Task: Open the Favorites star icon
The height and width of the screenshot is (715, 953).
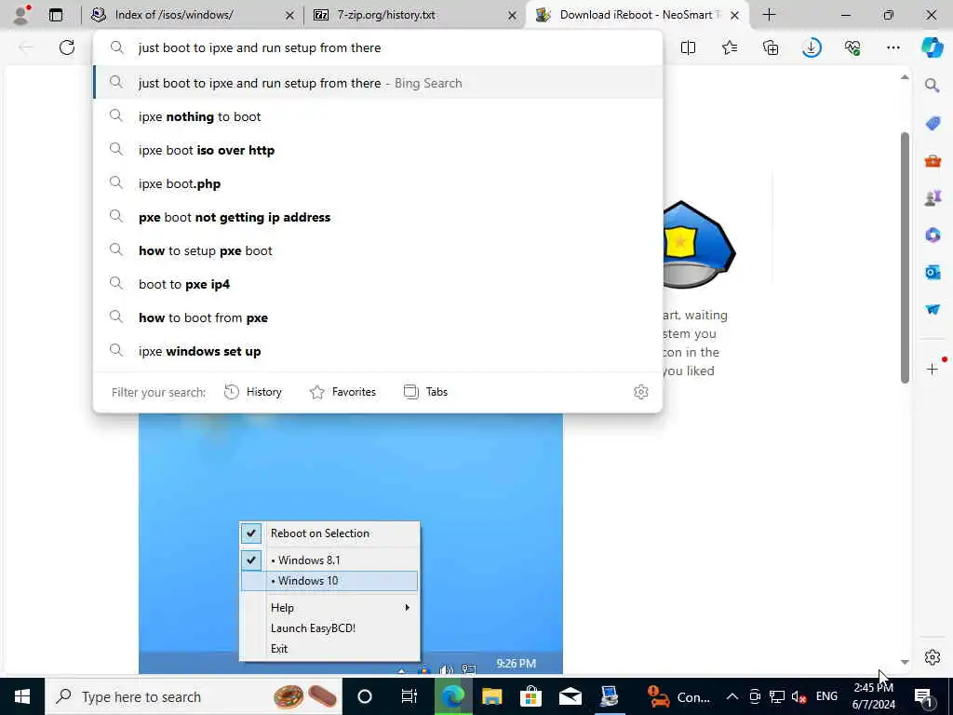Action: [730, 47]
